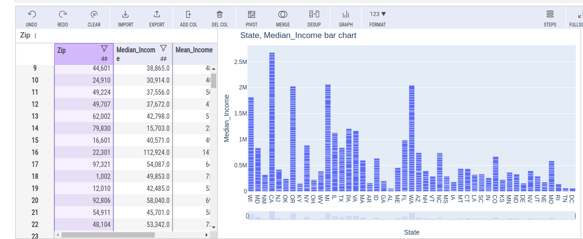583x239 pixels.
Task: Click Zip cell 44,601
Action: point(84,68)
